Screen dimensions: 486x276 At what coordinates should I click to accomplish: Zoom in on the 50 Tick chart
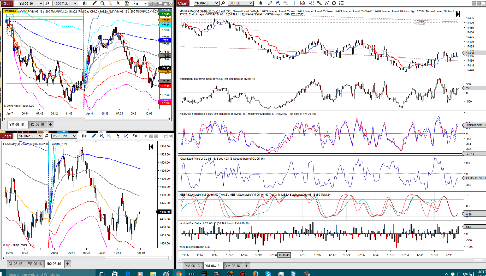(x=278, y=3)
